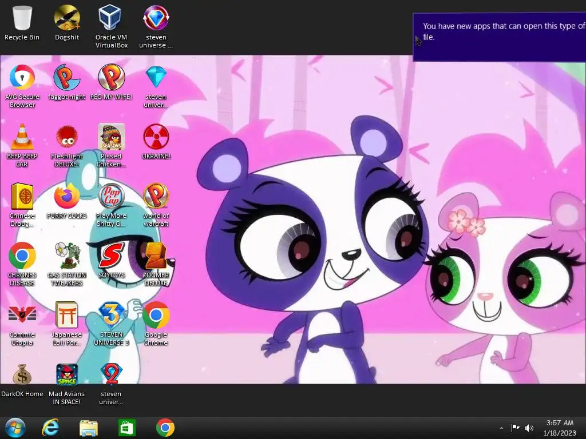The height and width of the screenshot is (439, 586).
Task: Click the 'CHRONES DISEASE' Chrome icon
Action: coord(22,264)
